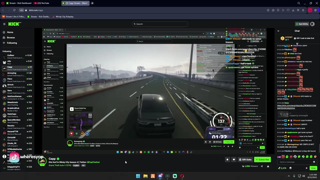Click the heart icon in address bar
The height and width of the screenshot is (180, 320).
288,10
